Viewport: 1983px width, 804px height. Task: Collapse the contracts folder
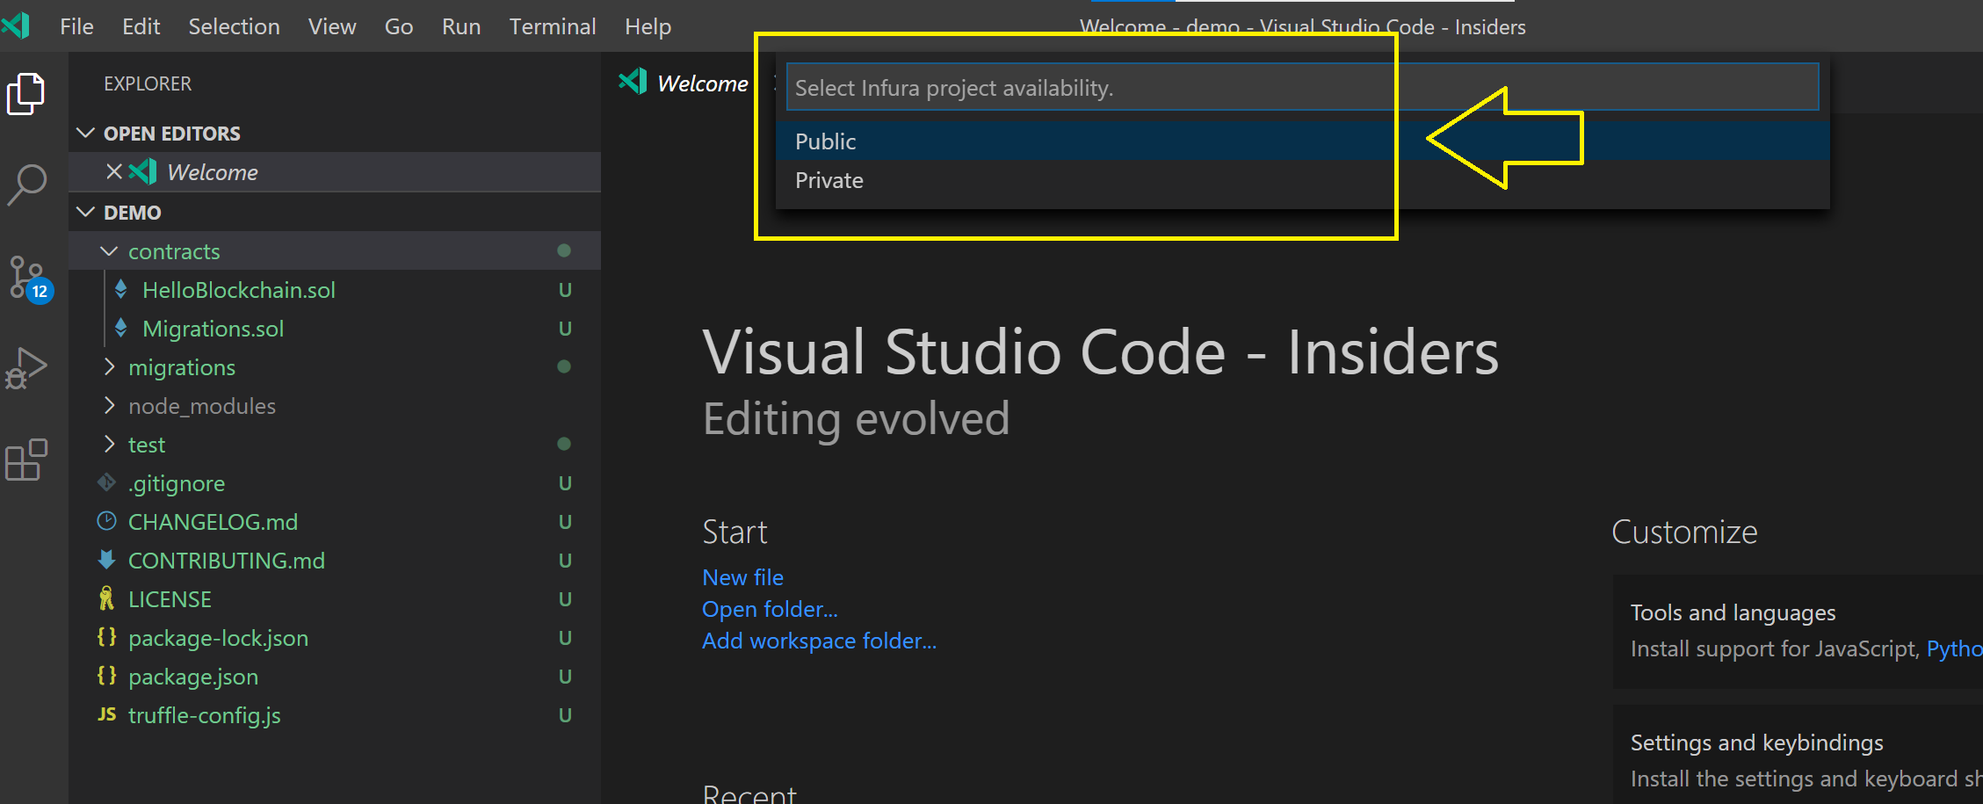[109, 251]
